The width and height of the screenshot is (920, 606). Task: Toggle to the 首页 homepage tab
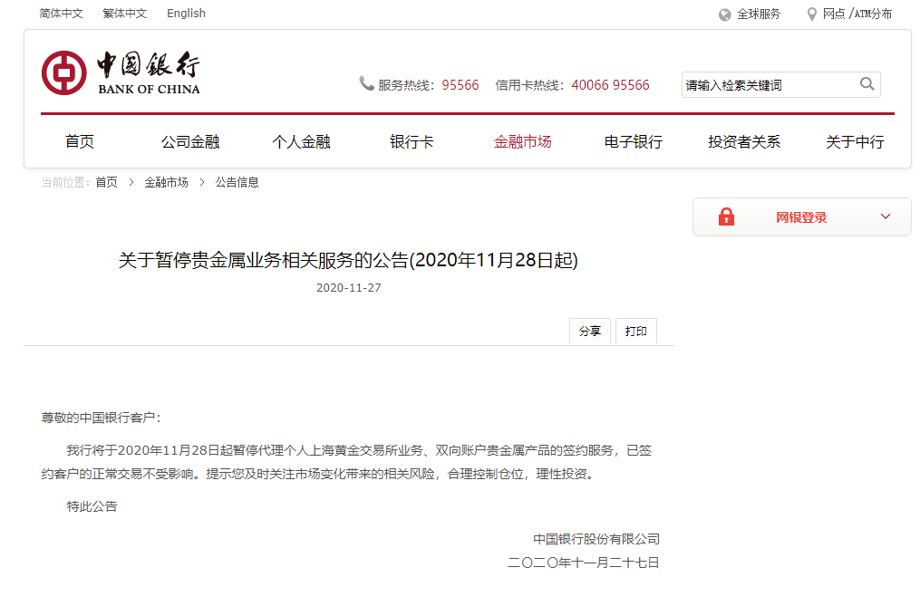[x=79, y=141]
